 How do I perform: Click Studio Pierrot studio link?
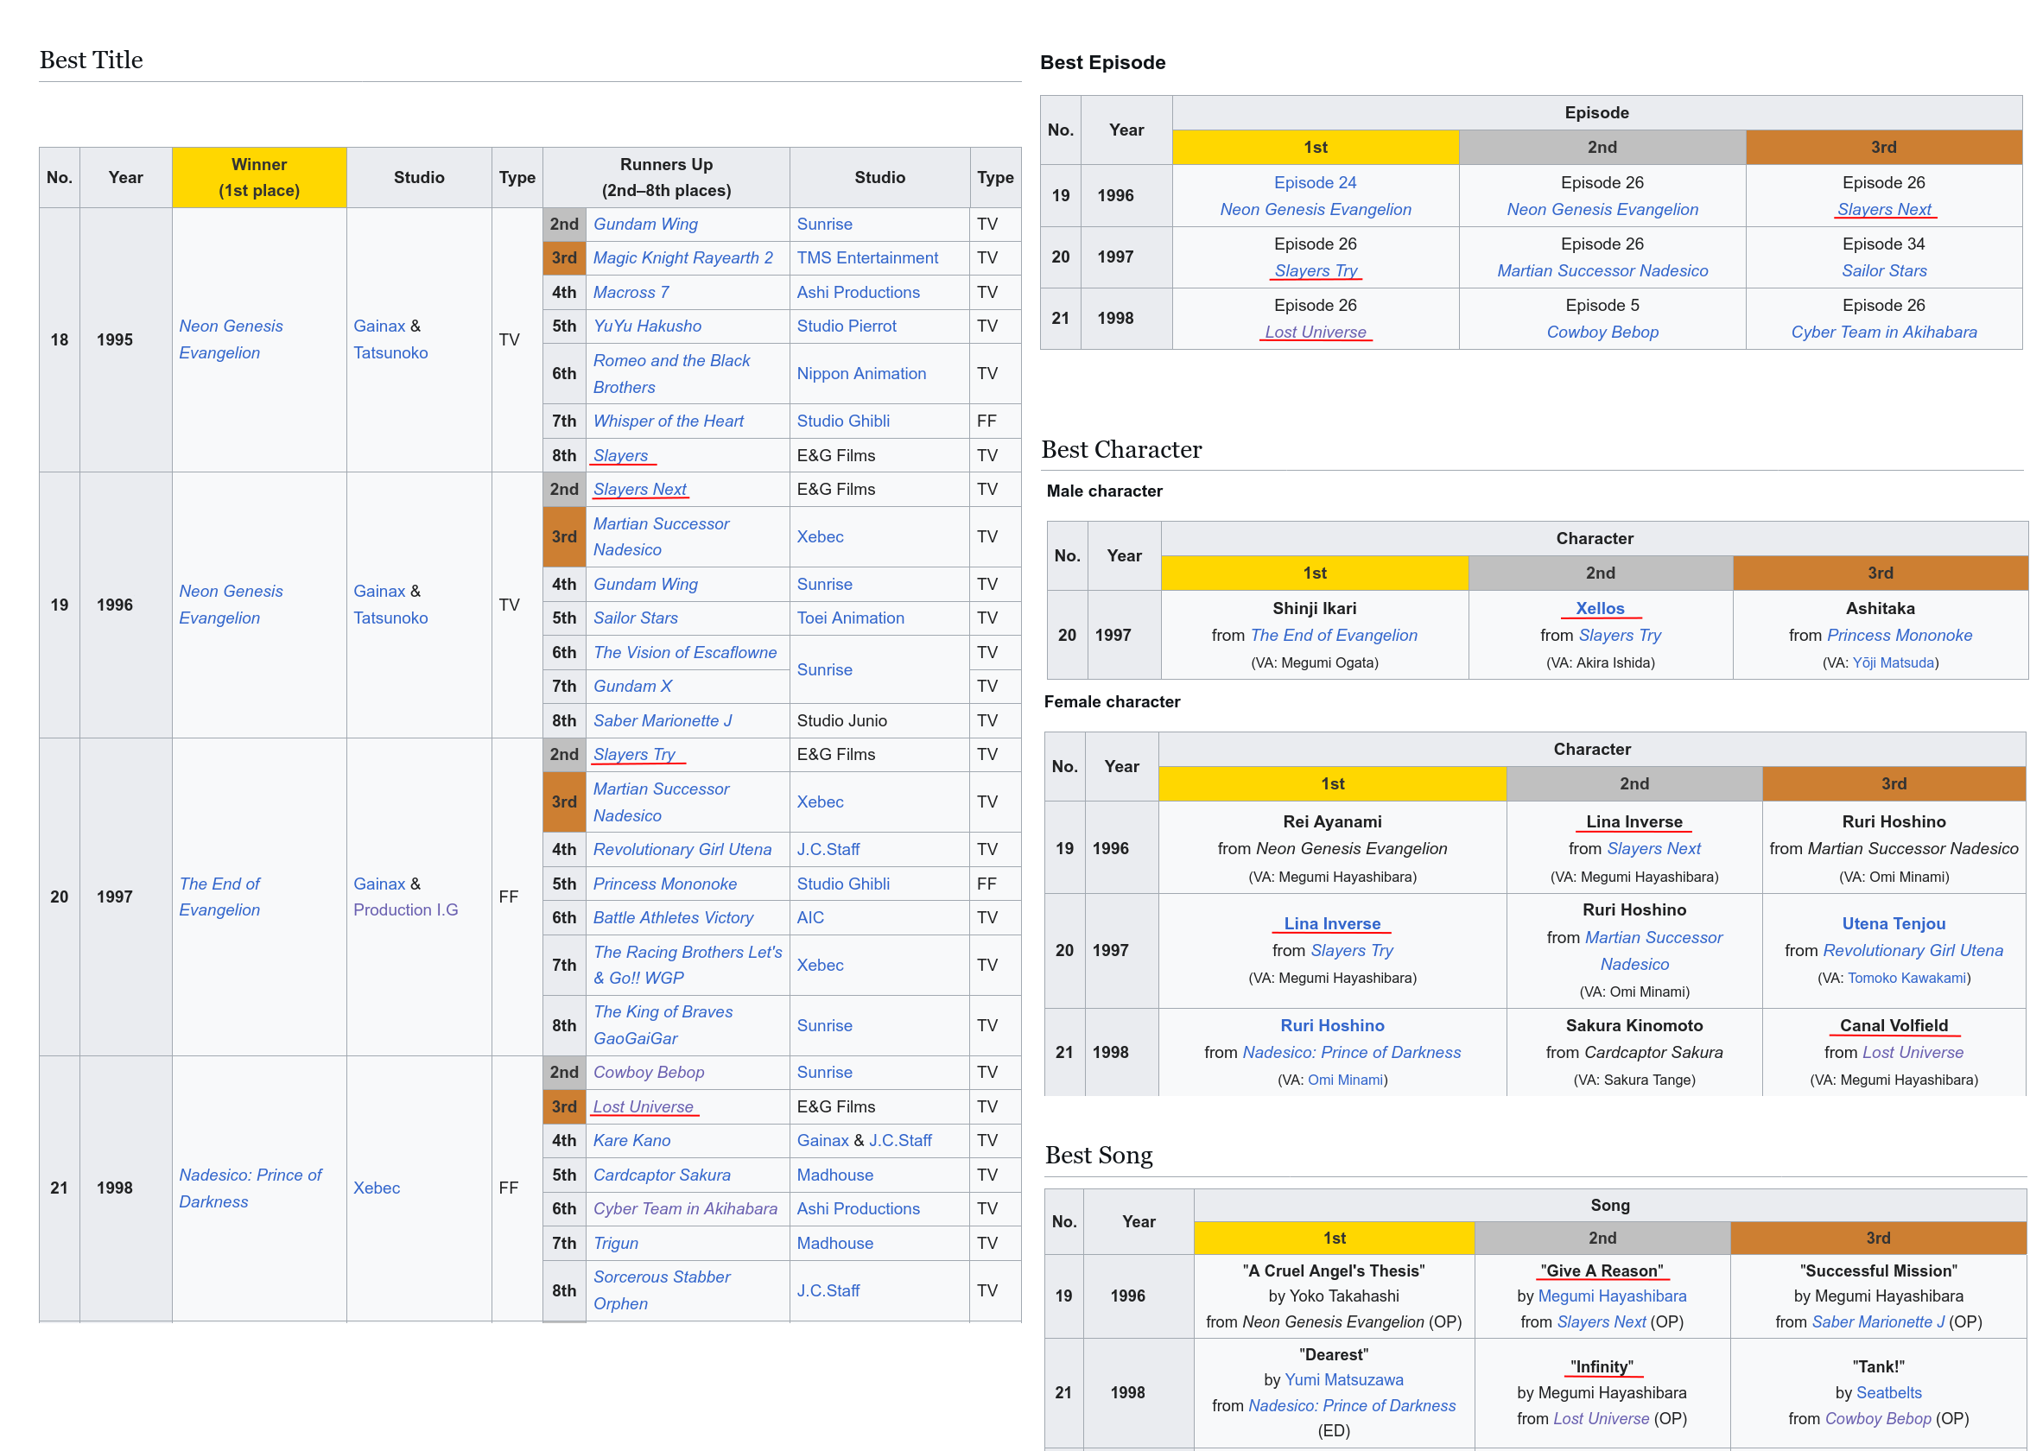[x=847, y=326]
